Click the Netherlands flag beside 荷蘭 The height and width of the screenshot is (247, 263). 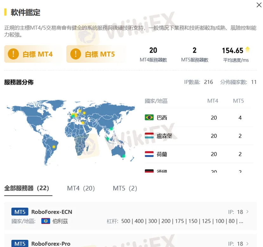(149, 154)
